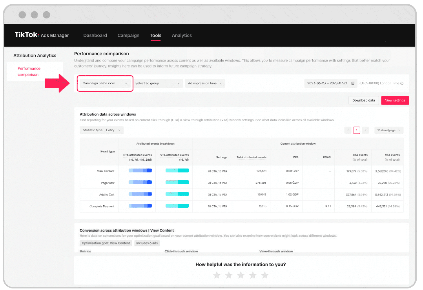Click the View settings button
Screen dimensions: 423x290
coord(395,100)
